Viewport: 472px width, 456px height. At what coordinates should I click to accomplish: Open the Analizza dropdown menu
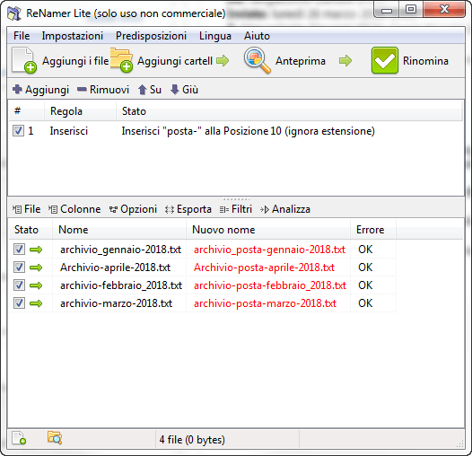285,209
